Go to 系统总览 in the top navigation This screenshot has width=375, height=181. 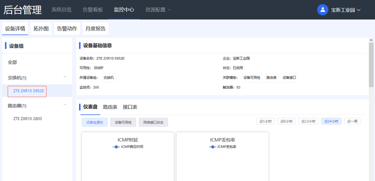point(61,10)
